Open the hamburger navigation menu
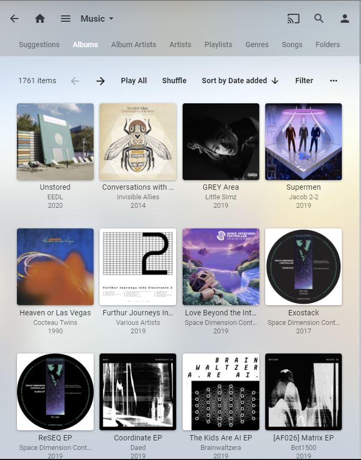The width and height of the screenshot is (361, 460). (x=66, y=19)
